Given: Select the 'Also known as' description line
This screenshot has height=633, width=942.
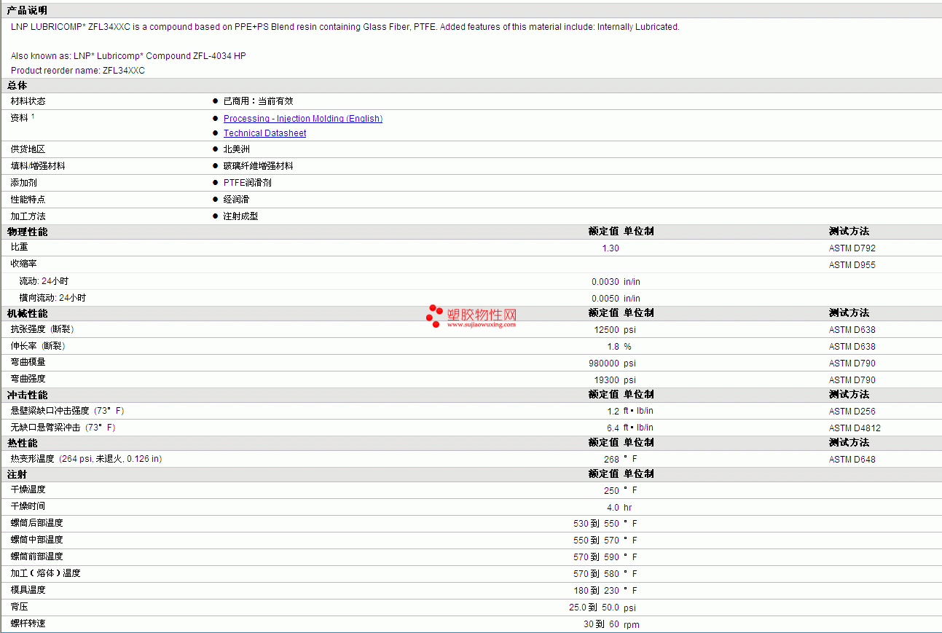Looking at the screenshot, I should [x=128, y=56].
